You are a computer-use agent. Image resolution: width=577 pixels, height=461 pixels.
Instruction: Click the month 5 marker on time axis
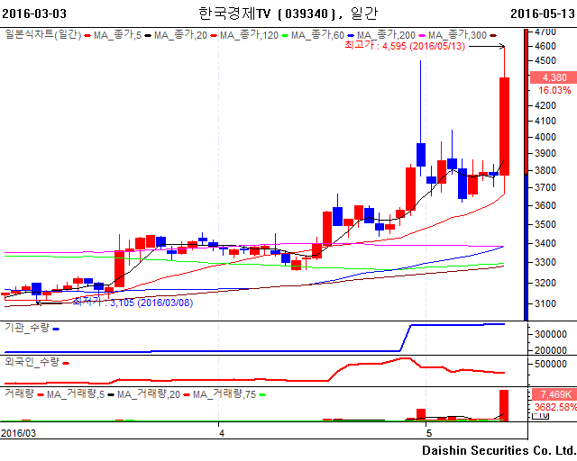pyautogui.click(x=429, y=433)
